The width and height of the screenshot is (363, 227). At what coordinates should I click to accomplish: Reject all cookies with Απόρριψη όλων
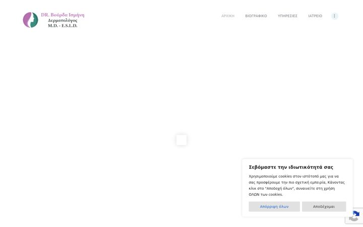[274, 206]
